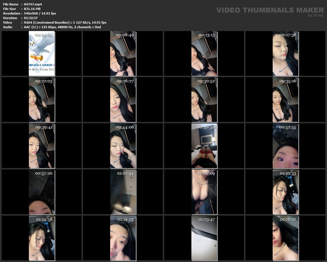Select the 01:01:44 frame
Viewport: 327px width, 262px height.
(x=123, y=192)
